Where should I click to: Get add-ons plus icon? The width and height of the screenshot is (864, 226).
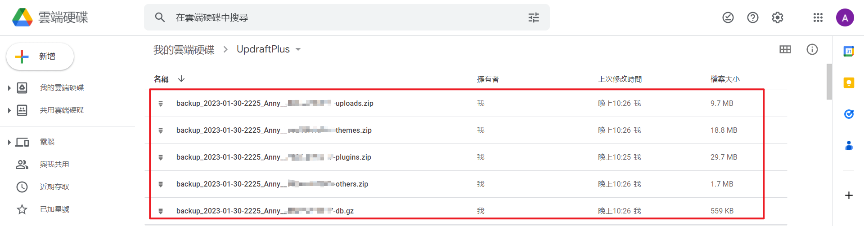tap(849, 196)
